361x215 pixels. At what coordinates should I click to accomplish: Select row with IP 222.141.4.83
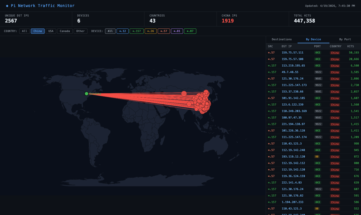click(x=313, y=183)
